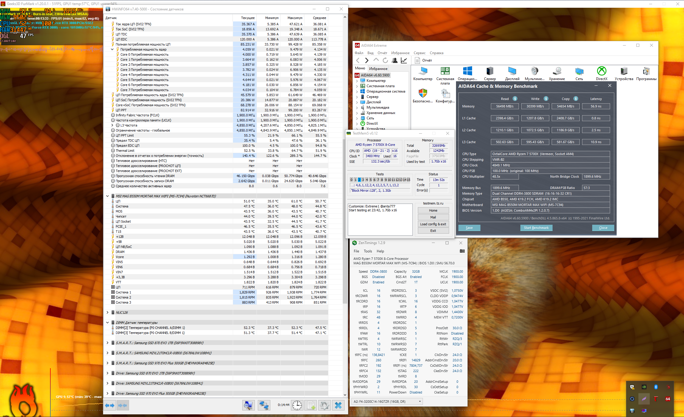Collapse the Потребляемая мощность ядер group

coord(112,49)
